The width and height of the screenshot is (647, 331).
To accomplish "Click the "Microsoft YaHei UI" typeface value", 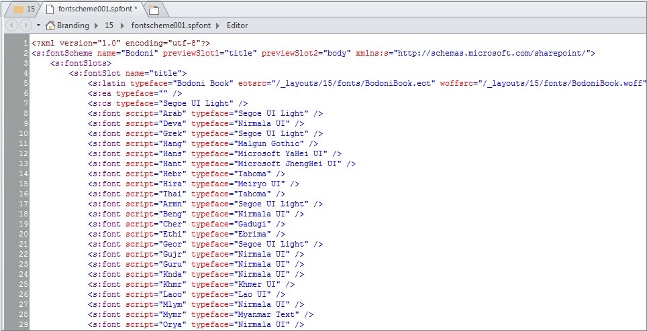I will (281, 153).
